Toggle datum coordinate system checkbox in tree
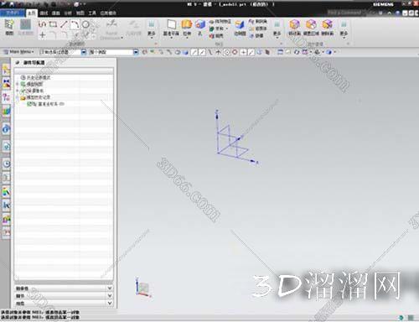419x322 pixels. (28, 104)
